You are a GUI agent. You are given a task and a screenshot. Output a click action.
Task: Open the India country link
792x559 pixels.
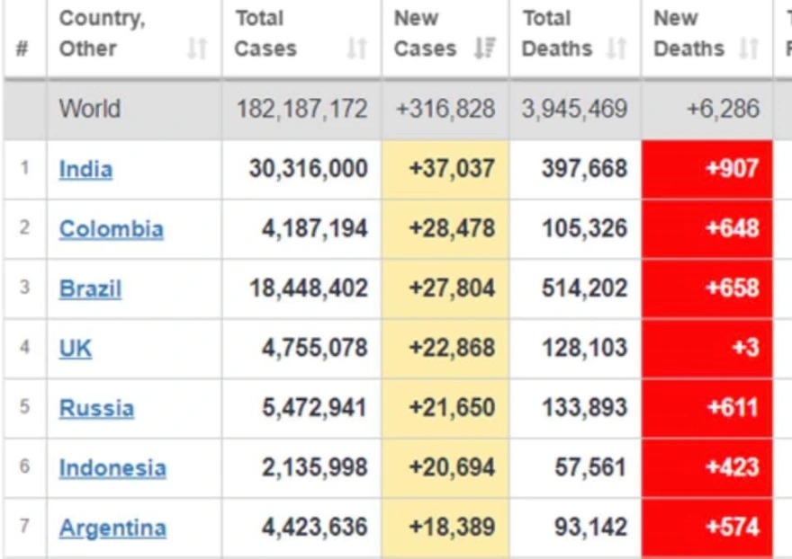click(x=85, y=169)
